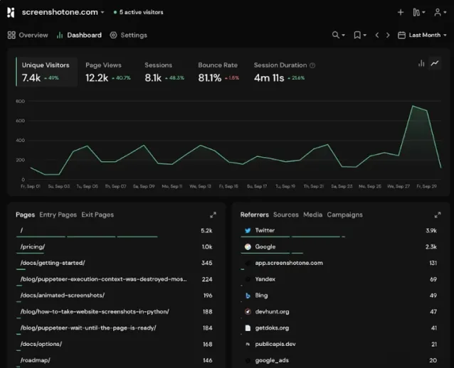
Task: Click the Bing logo icon
Action: tap(248, 296)
